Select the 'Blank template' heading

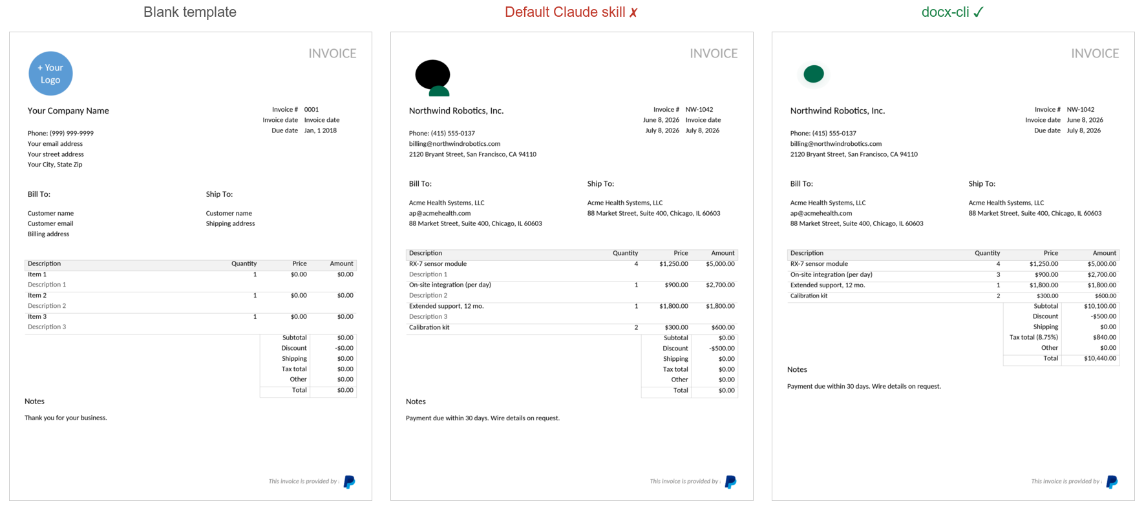coord(190,12)
